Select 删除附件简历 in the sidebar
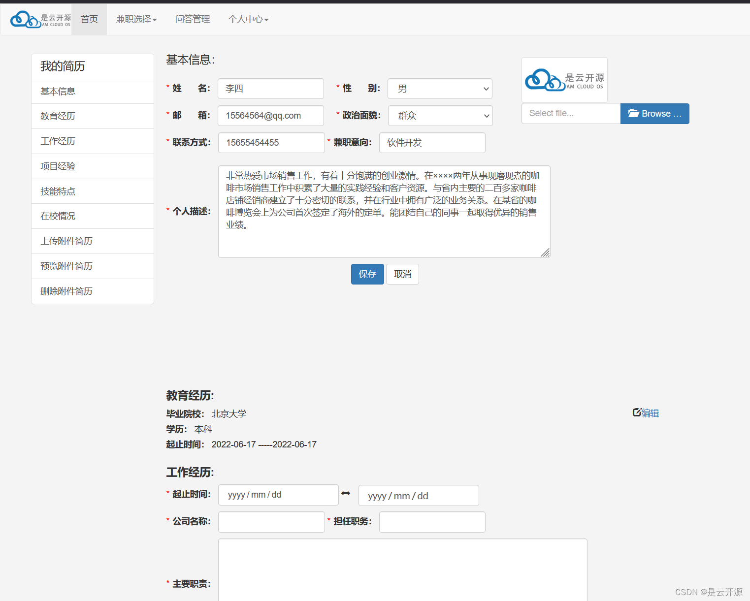Screen dimensions: 750x601 click(93, 291)
